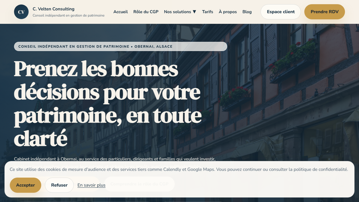Click the CV circular logo icon
The image size is (359, 202).
[x=21, y=12]
